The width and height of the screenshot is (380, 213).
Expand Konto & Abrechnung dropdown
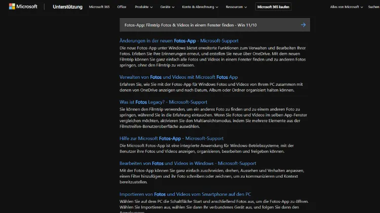[200, 7]
